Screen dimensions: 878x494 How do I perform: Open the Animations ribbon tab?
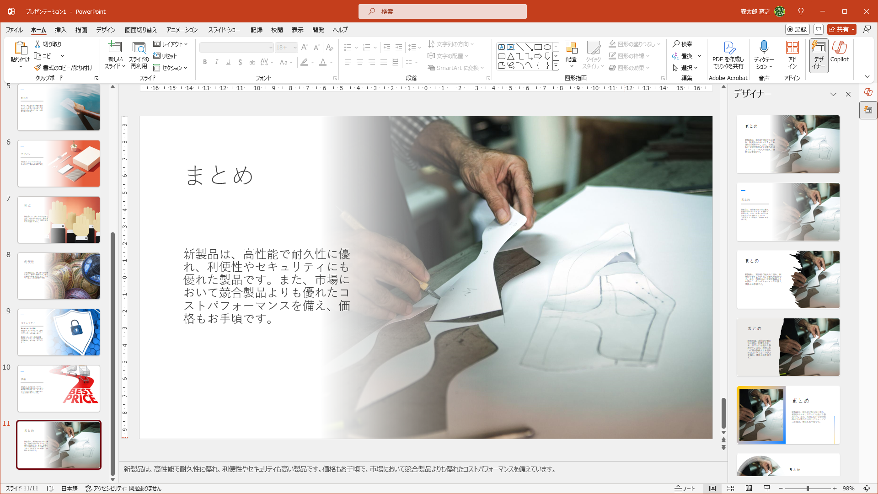point(182,30)
